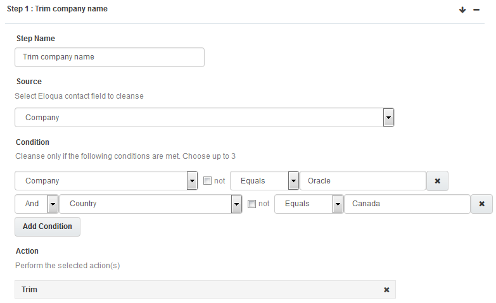Click the Step 1 : Trim company name header

(57, 9)
